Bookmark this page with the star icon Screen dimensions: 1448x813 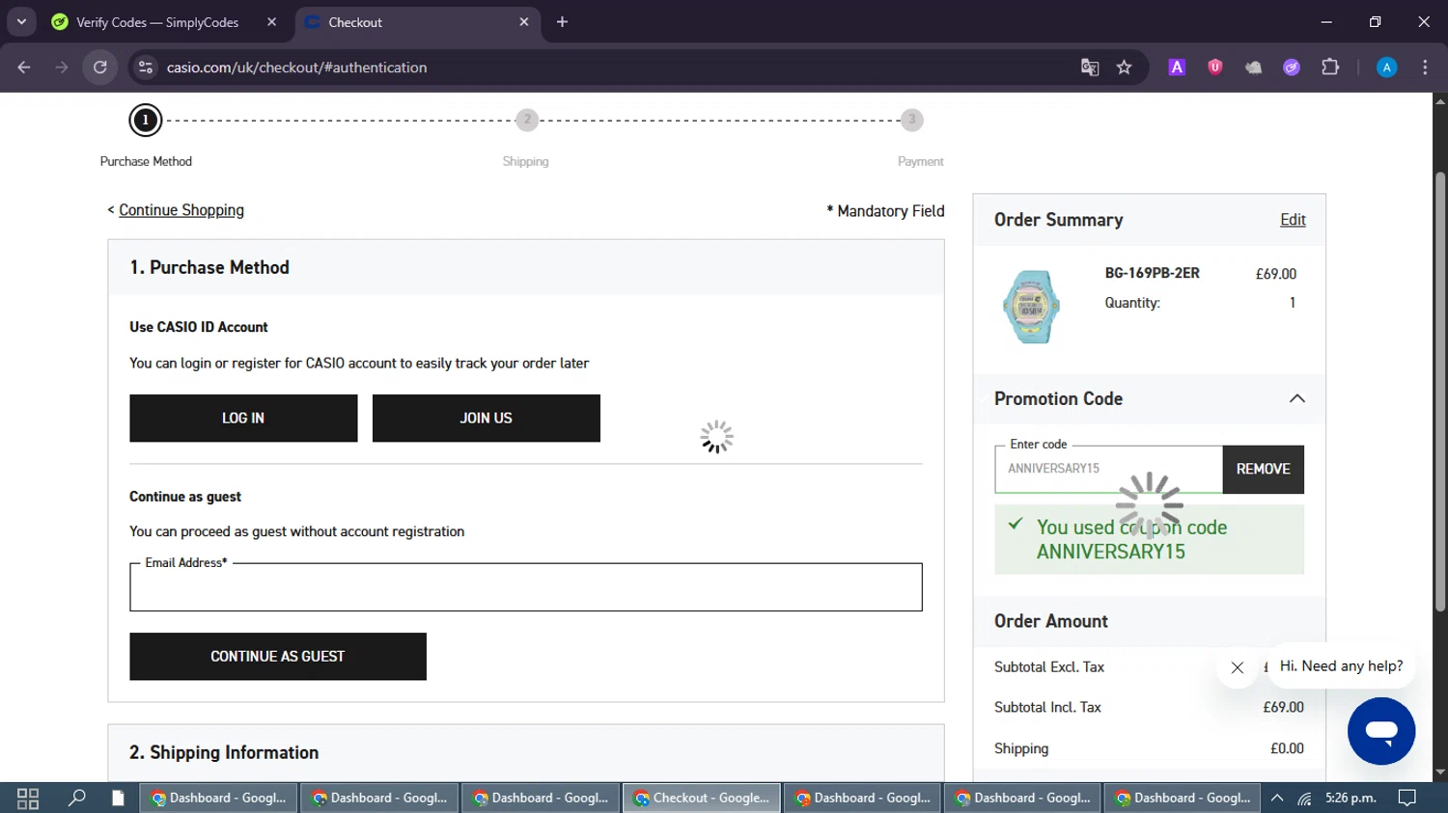[1124, 68]
